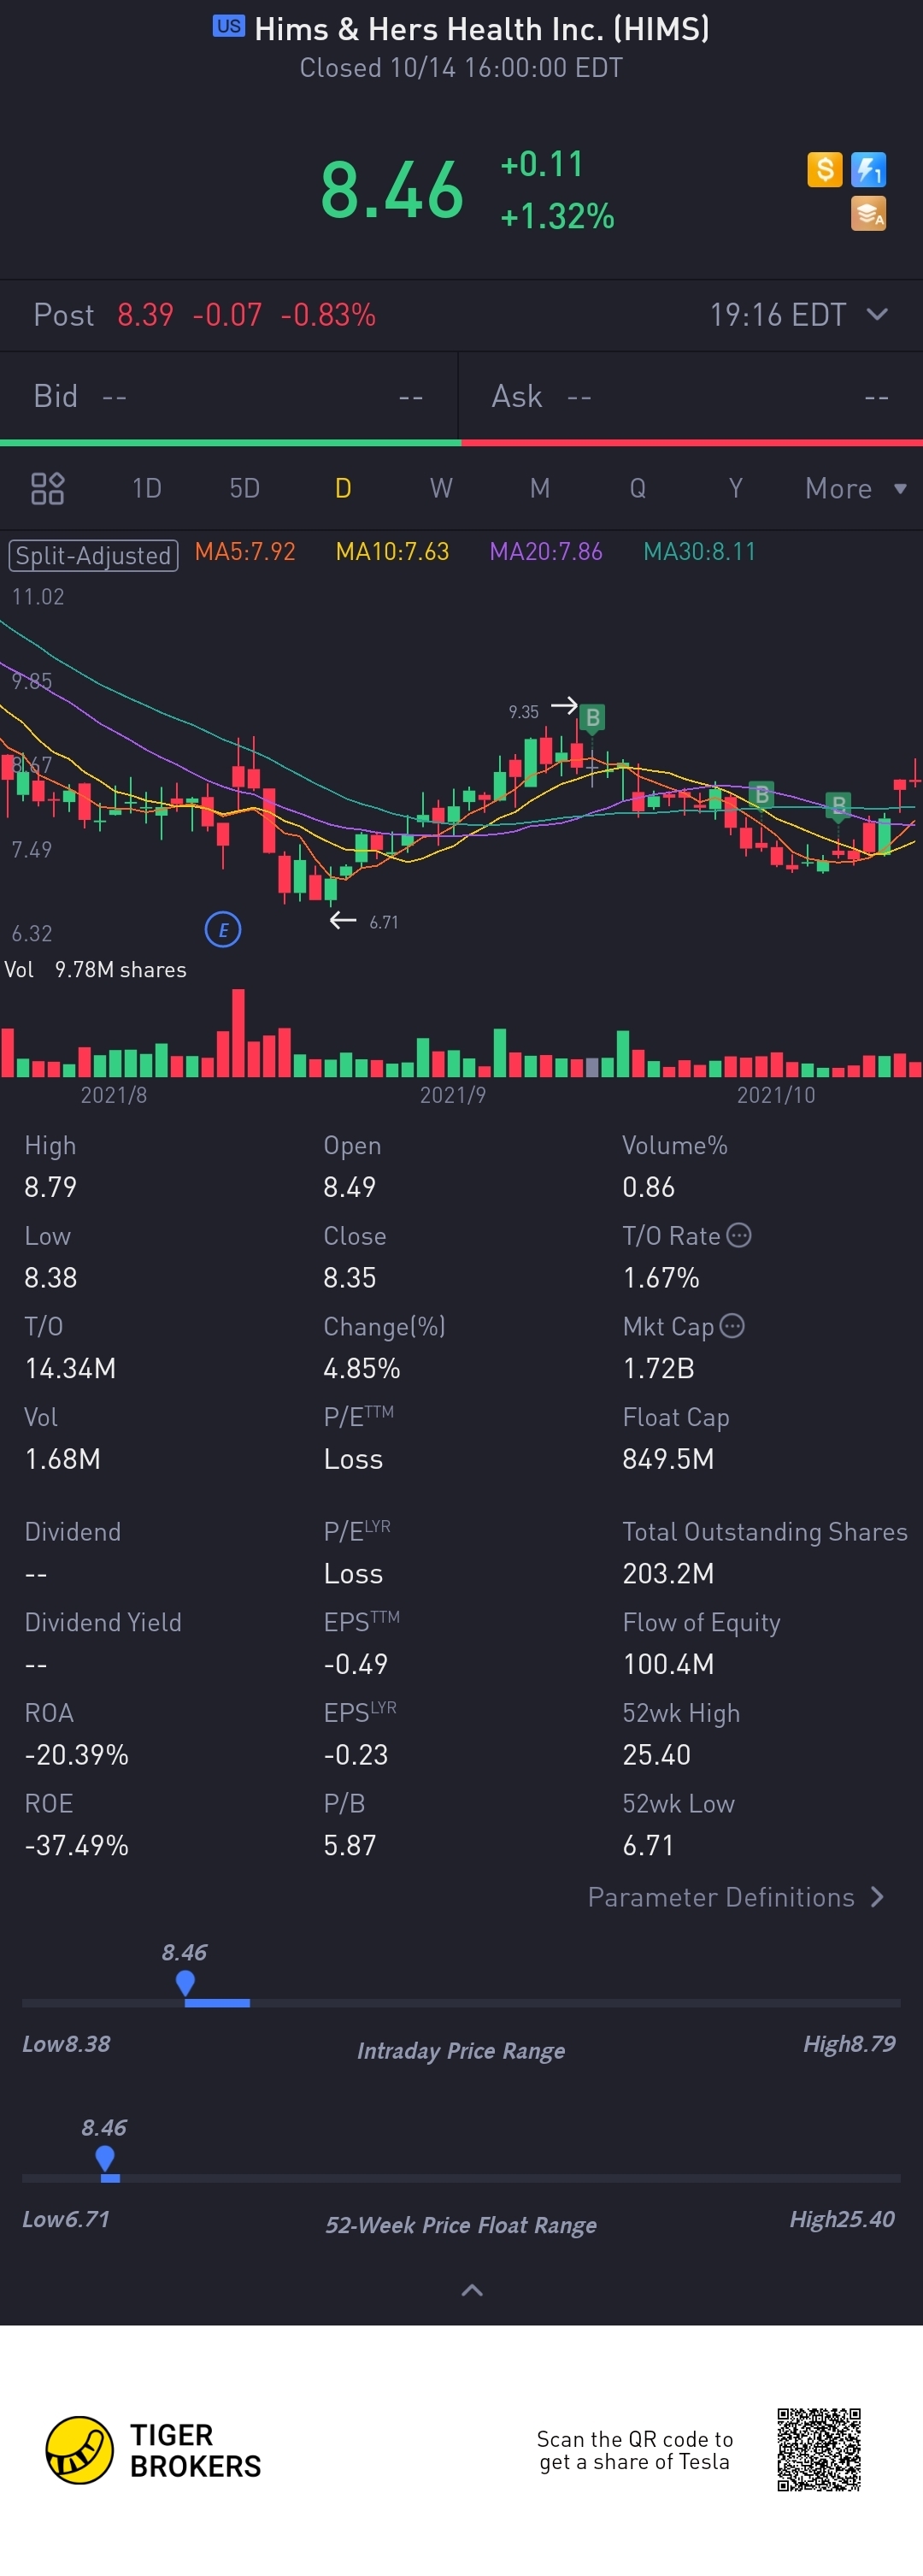This screenshot has width=923, height=2576.
Task: Tap the Intraday Price Range marker
Action: (x=185, y=1982)
